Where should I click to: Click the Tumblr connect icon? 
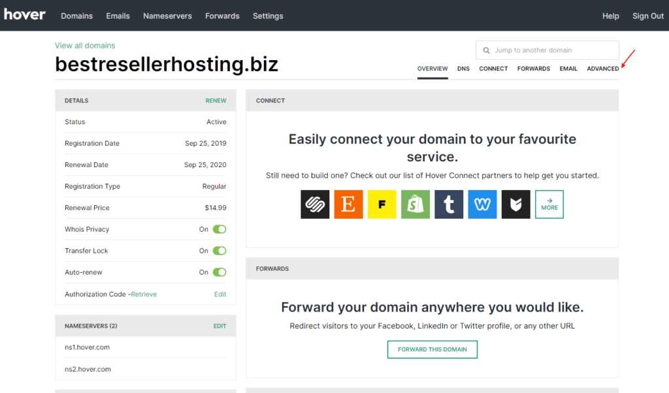pyautogui.click(x=449, y=204)
